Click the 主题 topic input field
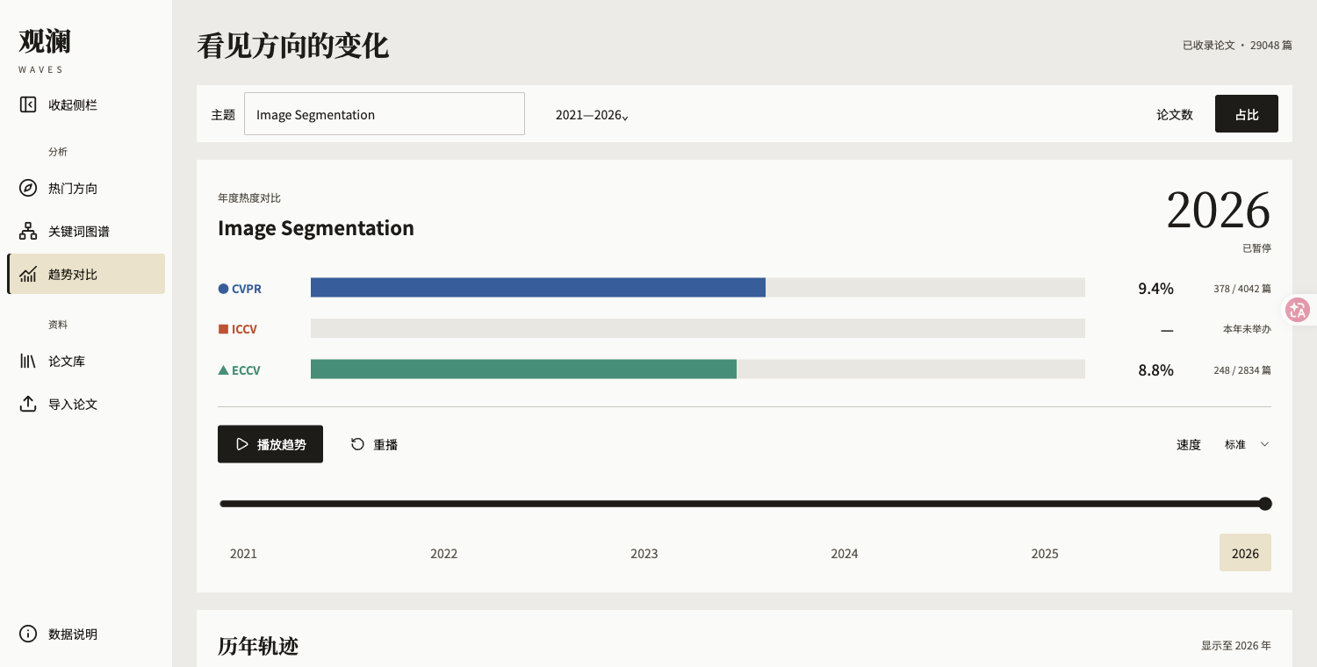1317x667 pixels. pyautogui.click(x=385, y=114)
